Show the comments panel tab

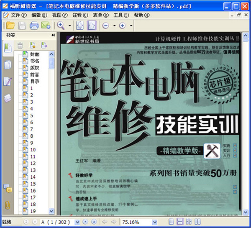8,188
